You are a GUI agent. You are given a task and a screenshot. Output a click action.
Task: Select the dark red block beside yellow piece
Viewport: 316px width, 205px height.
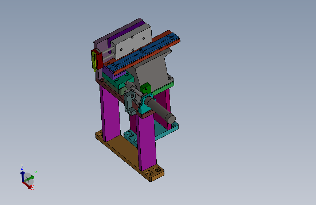pyautogui.click(x=99, y=60)
